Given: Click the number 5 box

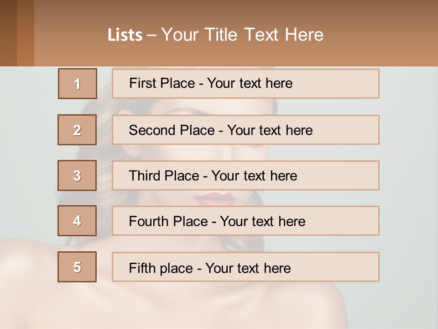Looking at the screenshot, I should pos(77,267).
